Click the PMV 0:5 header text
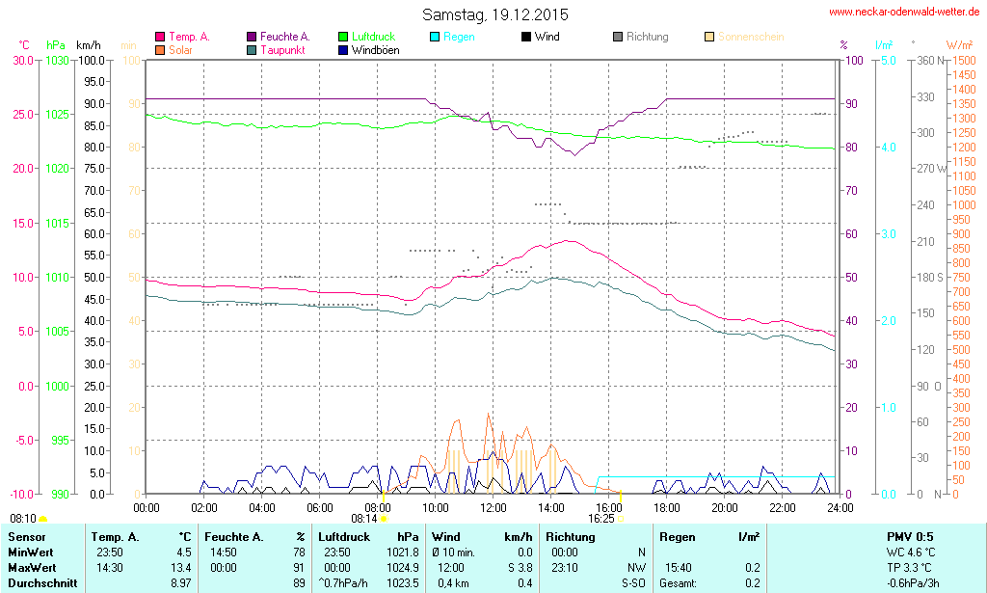 pos(909,536)
